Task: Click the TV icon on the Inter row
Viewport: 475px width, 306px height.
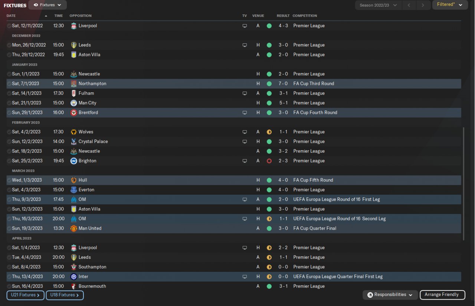Action: coord(245,277)
